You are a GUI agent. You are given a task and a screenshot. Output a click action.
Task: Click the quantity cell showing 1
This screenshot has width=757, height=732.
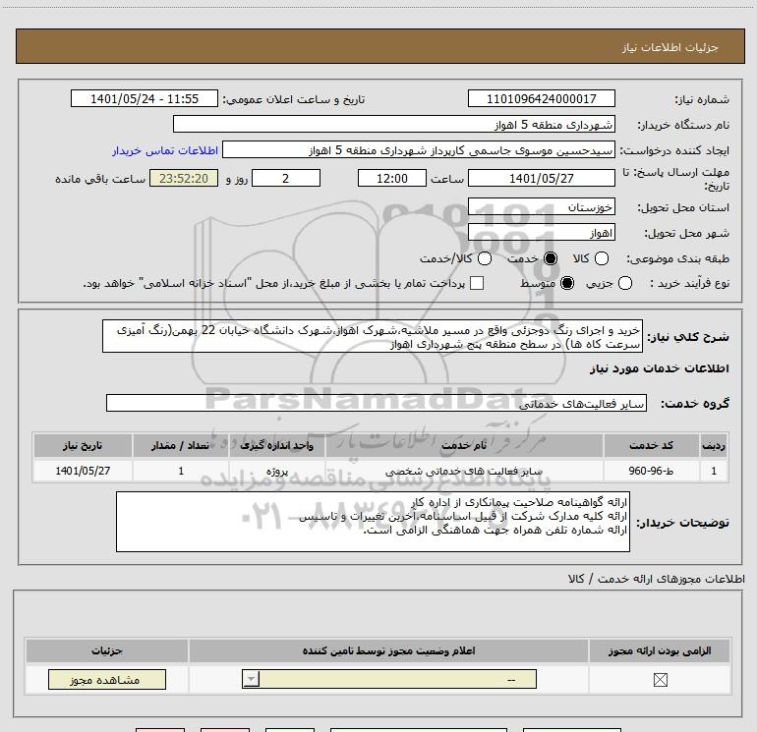[181, 471]
